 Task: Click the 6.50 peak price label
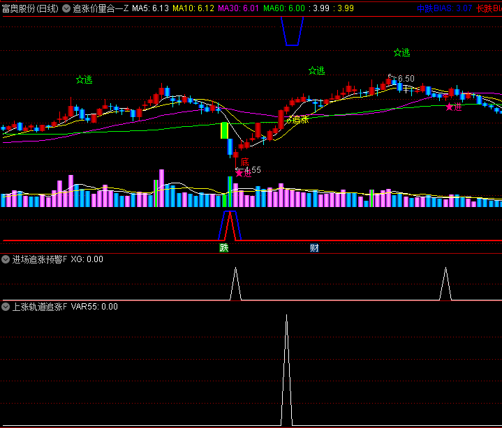point(406,79)
